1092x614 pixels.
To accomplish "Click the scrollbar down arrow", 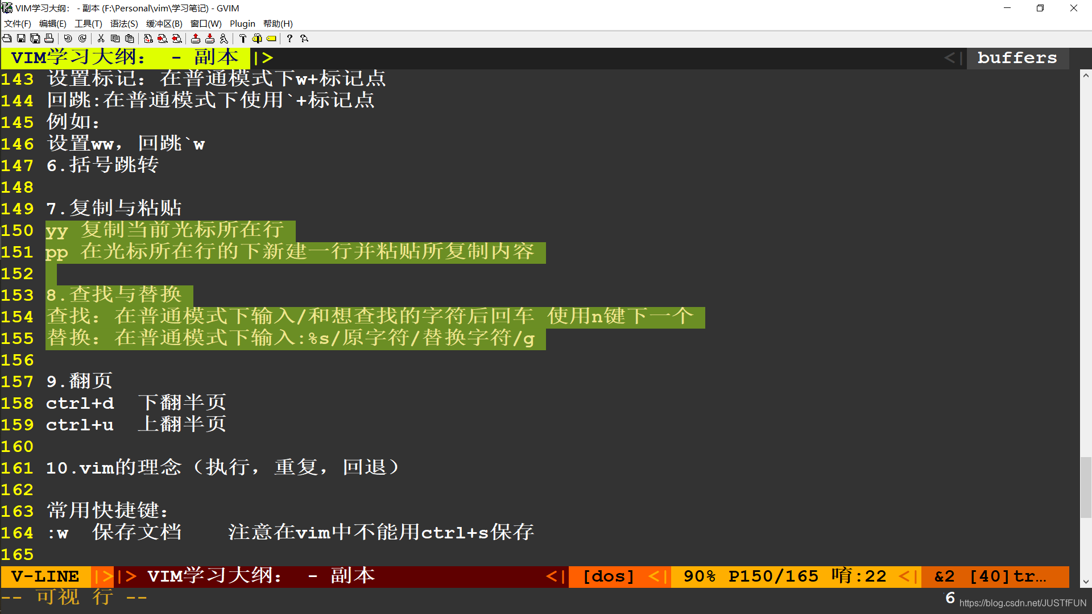I will point(1086,582).
